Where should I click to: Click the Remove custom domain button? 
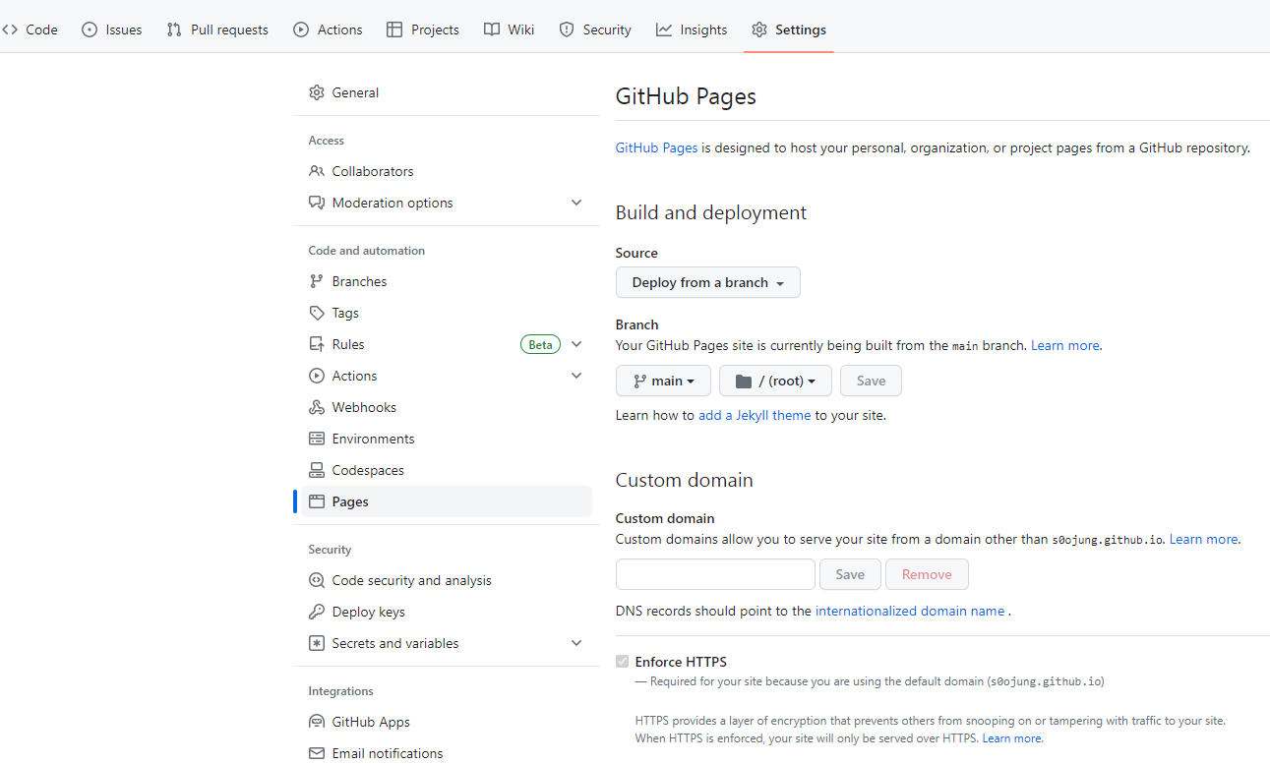927,574
